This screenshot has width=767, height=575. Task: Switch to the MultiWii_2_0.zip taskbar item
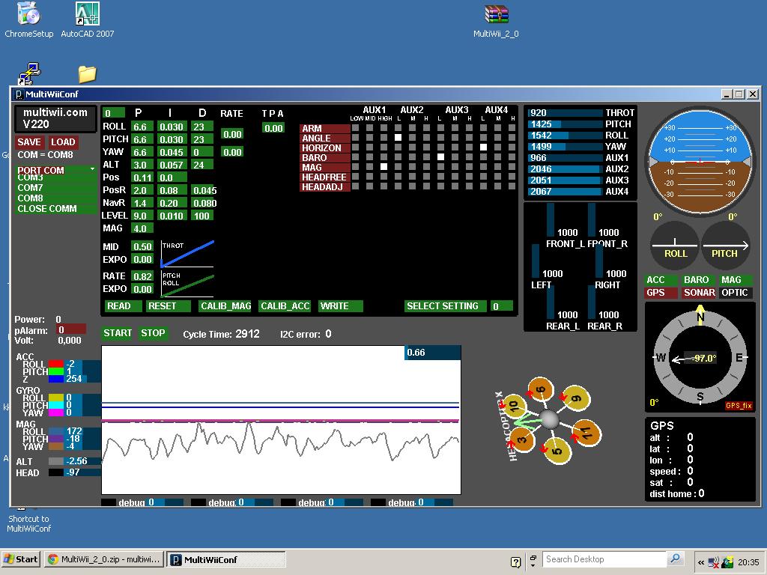tap(103, 559)
